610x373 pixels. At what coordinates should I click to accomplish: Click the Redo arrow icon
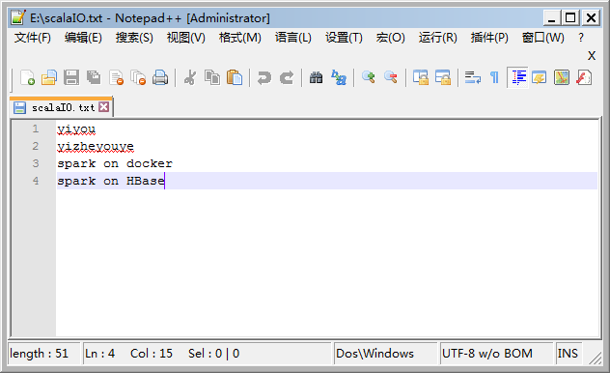pyautogui.click(x=287, y=77)
